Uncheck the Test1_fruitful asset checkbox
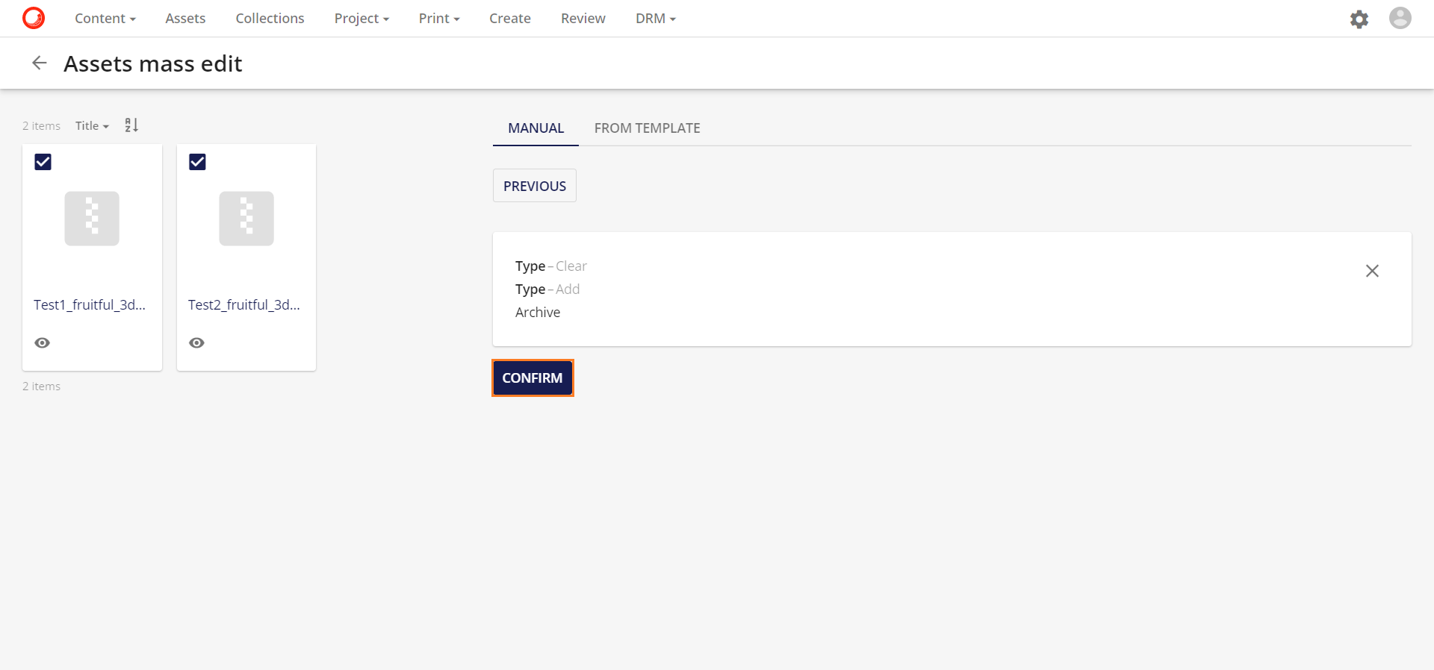The width and height of the screenshot is (1434, 670). coord(43,162)
